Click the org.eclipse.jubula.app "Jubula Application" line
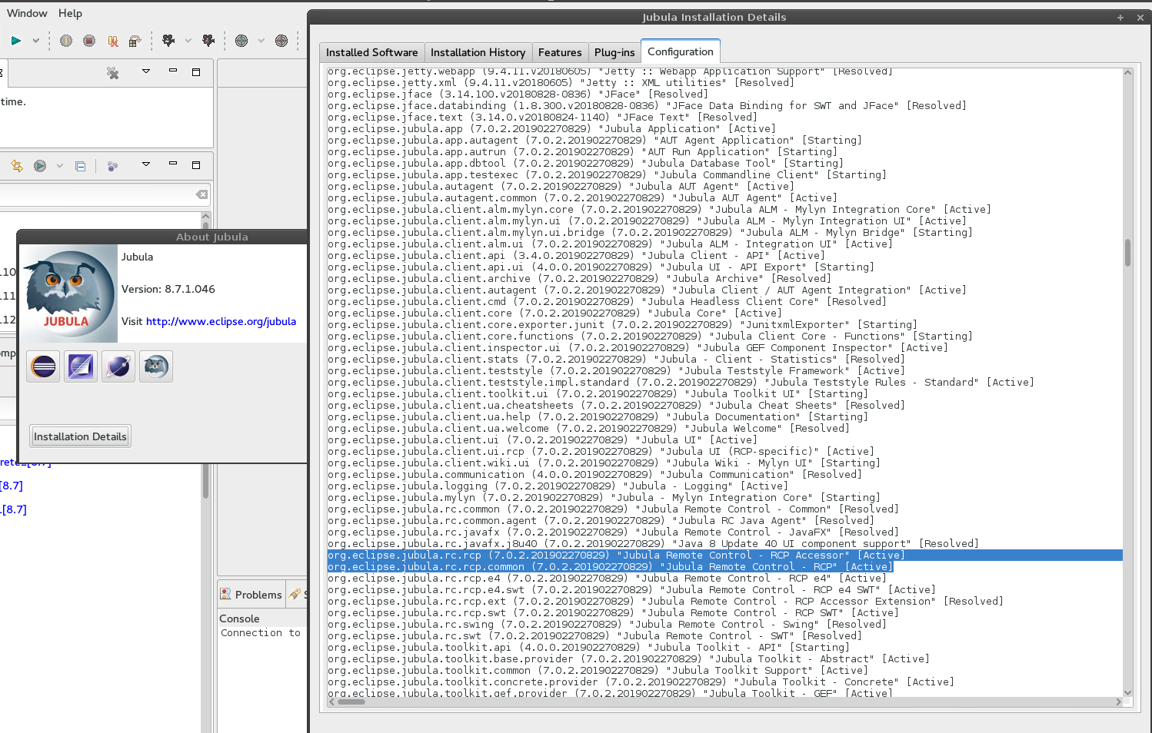The height and width of the screenshot is (733, 1152). click(551, 129)
